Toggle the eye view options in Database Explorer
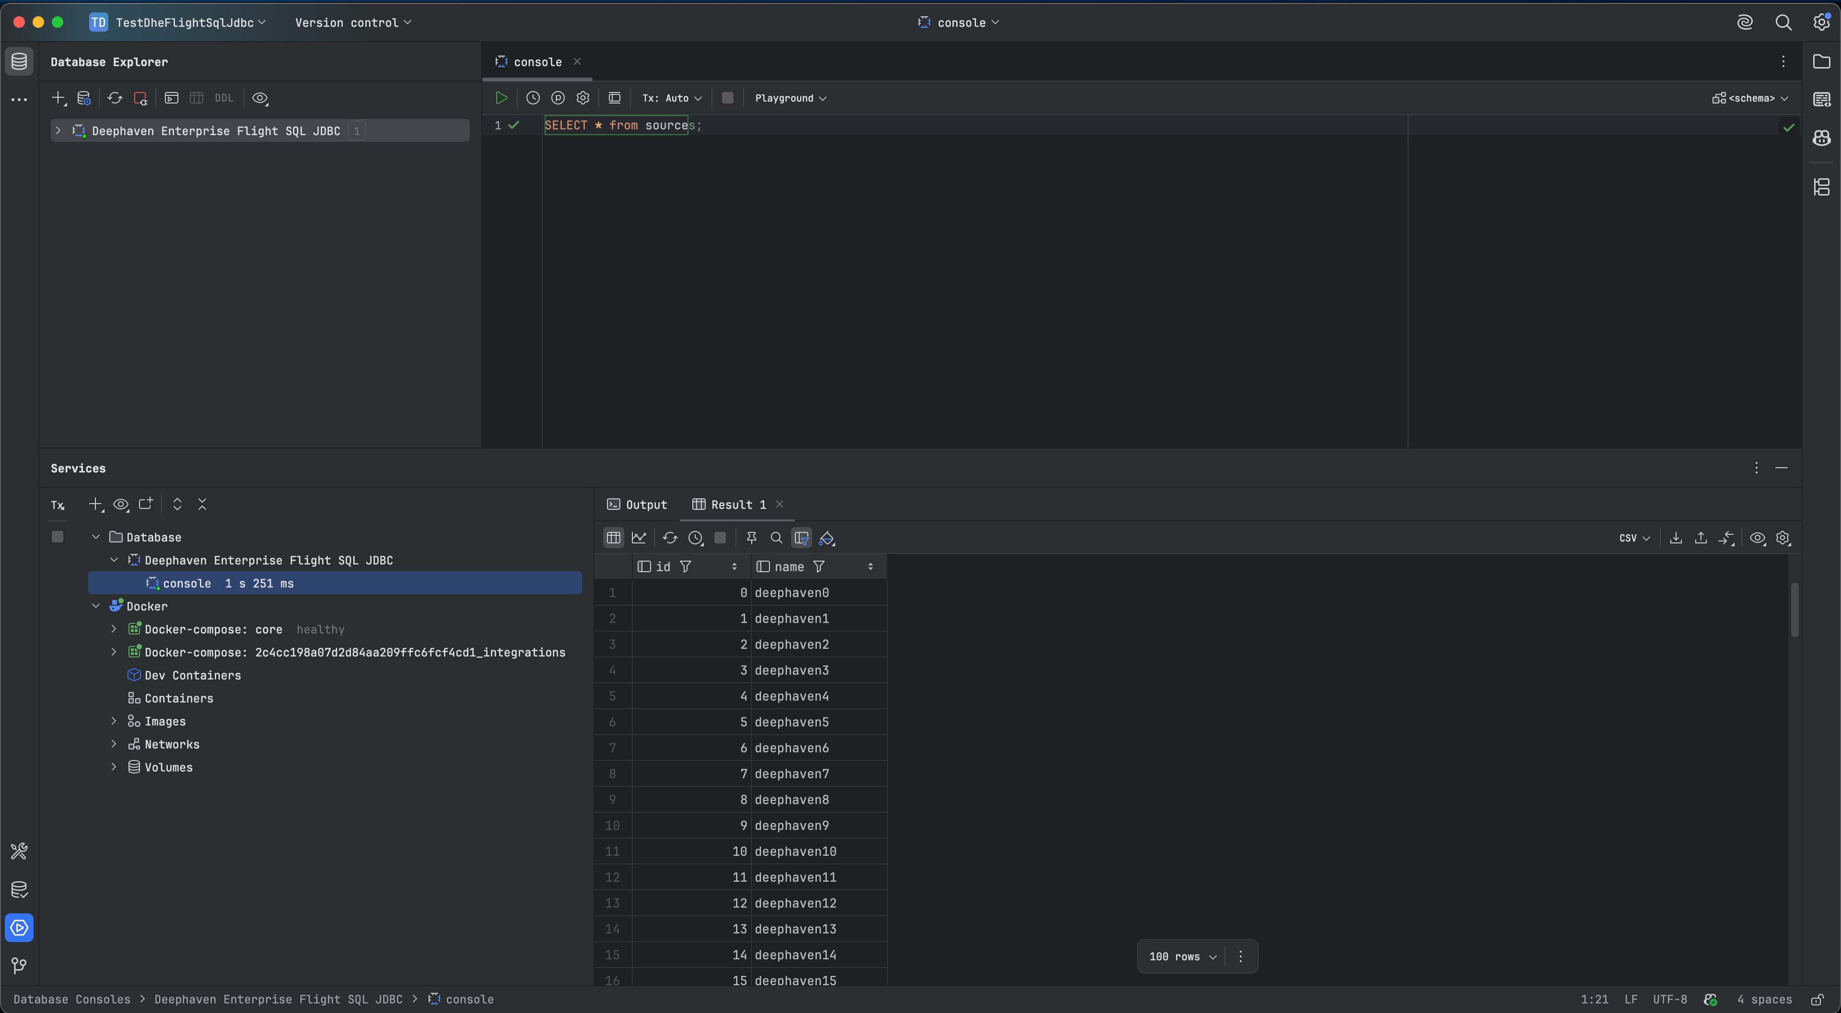Viewport: 1841px width, 1013px height. pyautogui.click(x=260, y=98)
